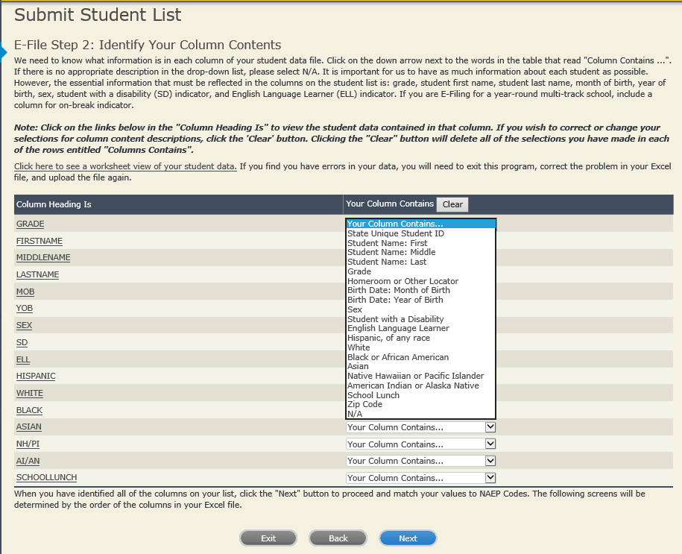Click the Back button
682x554 pixels.
tap(338, 538)
